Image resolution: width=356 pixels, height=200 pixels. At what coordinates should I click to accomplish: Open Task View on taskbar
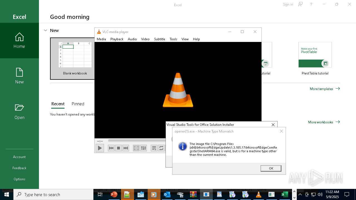coord(100,194)
